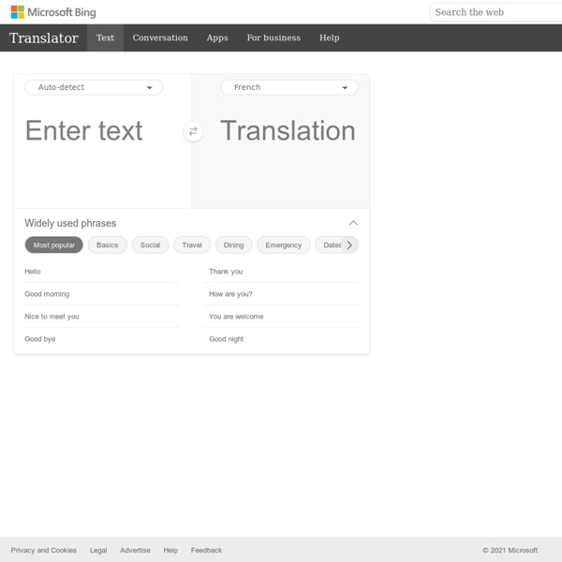The image size is (562, 562).
Task: Open the Help footer link
Action: tap(170, 550)
